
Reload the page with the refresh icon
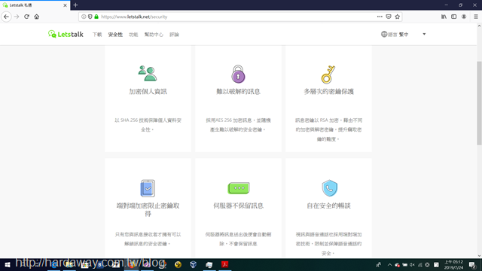point(27,17)
